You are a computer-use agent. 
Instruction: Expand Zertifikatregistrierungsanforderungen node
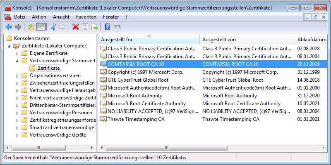tap(17, 120)
